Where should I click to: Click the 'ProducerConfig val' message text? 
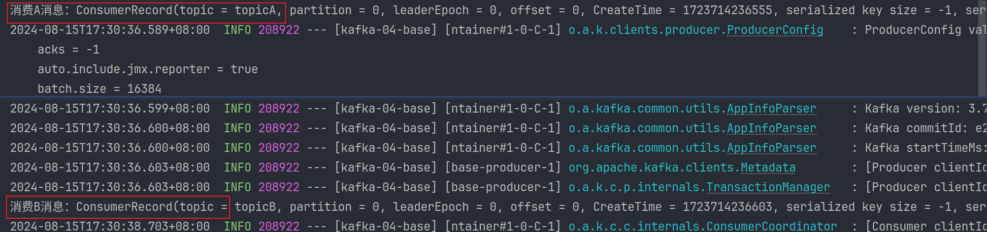[x=926, y=30]
